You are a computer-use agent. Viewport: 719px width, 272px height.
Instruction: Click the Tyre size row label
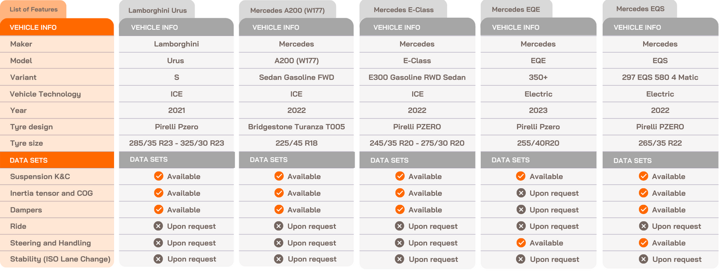tap(26, 143)
